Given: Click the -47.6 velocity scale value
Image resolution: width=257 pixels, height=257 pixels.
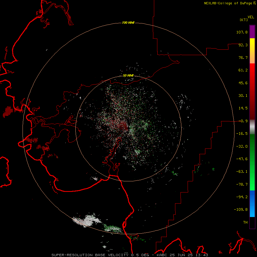Looking at the screenshot, I should coord(242,159).
